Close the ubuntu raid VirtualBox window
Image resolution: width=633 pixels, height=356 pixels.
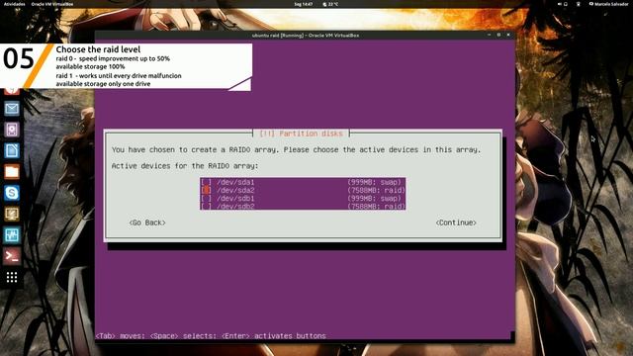(x=508, y=35)
